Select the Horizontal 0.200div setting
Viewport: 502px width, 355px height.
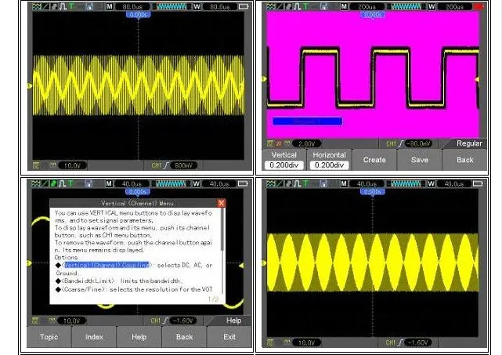(x=329, y=160)
